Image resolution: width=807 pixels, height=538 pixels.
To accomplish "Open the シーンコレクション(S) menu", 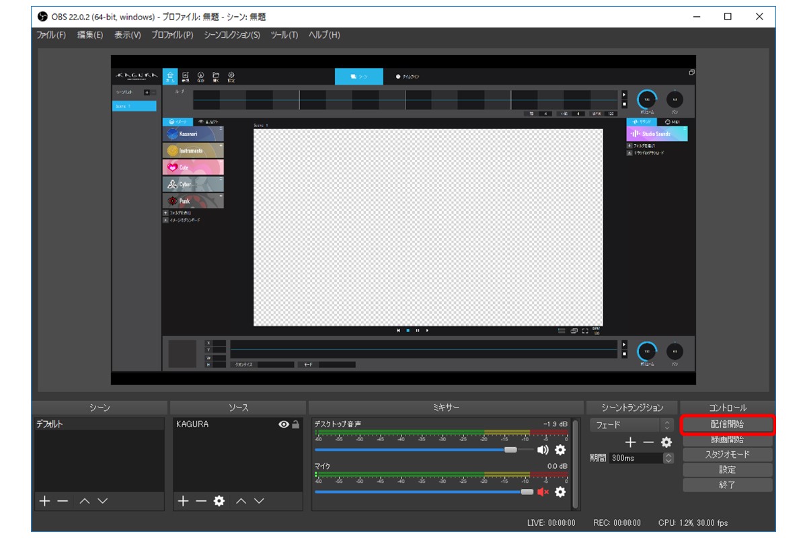I will 232,35.
